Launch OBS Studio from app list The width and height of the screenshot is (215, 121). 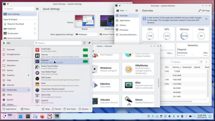[x=62, y=79]
